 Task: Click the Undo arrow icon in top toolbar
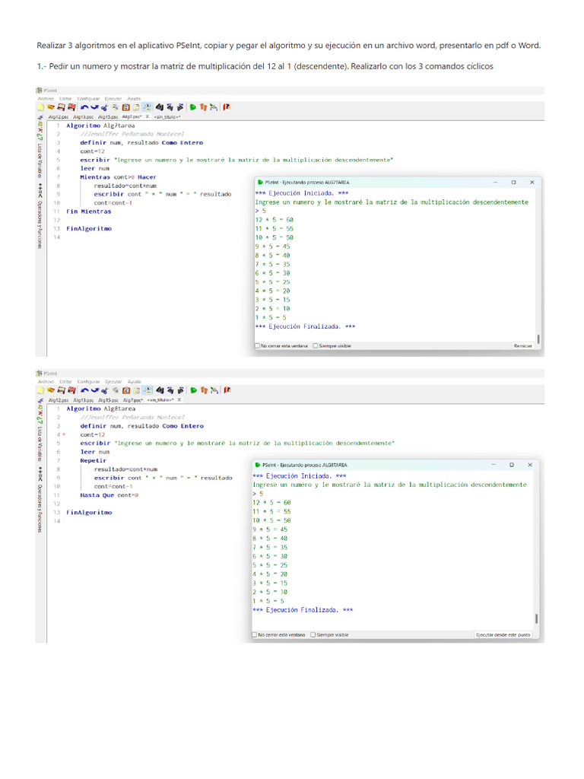click(83, 108)
